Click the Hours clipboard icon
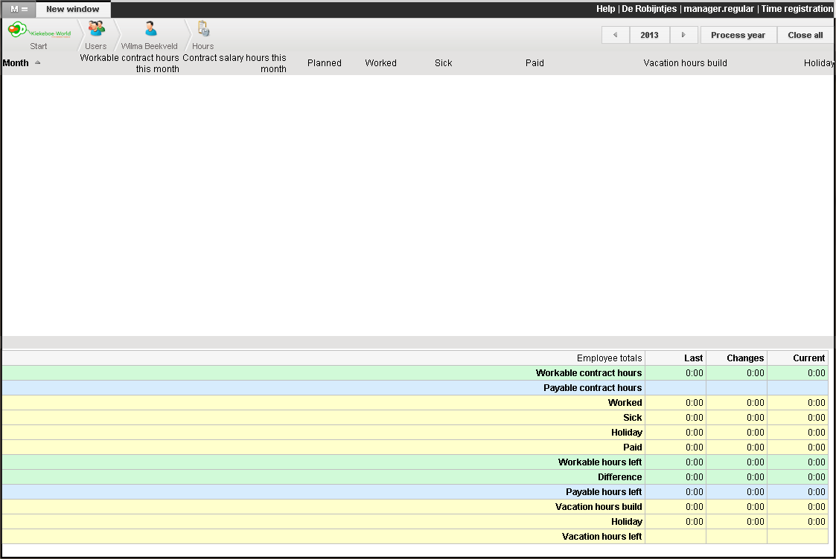 point(202,29)
